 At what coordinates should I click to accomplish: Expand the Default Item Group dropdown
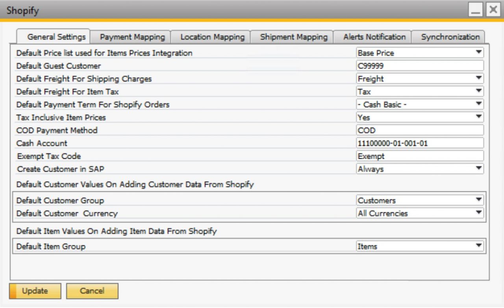pos(479,246)
